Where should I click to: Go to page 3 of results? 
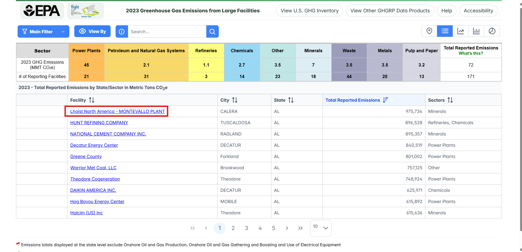[247, 228]
